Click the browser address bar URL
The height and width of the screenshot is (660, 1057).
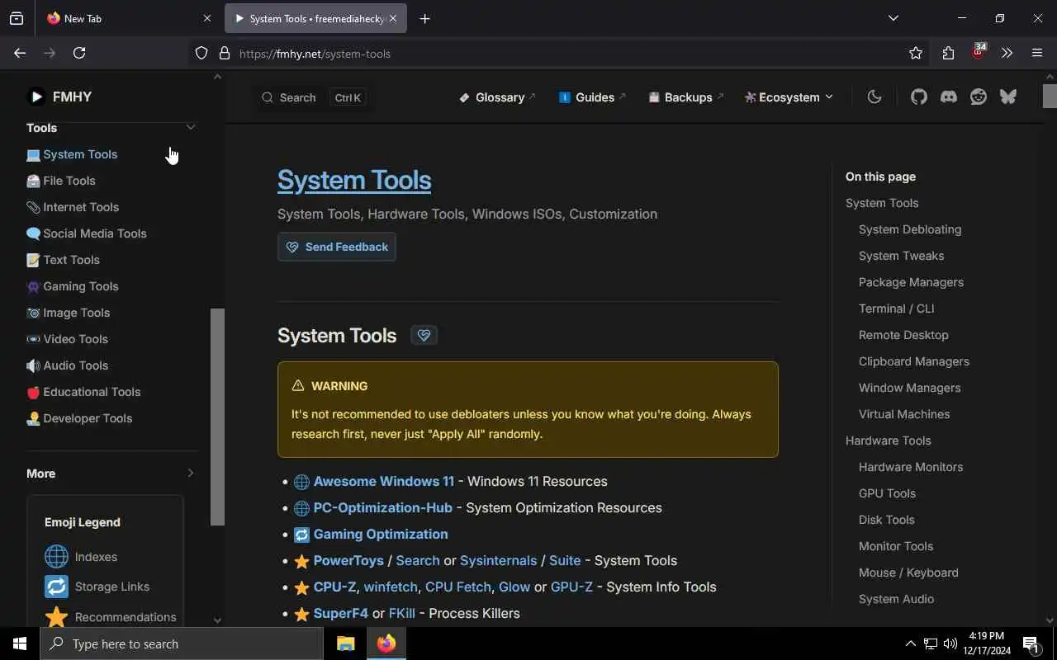tap(315, 54)
